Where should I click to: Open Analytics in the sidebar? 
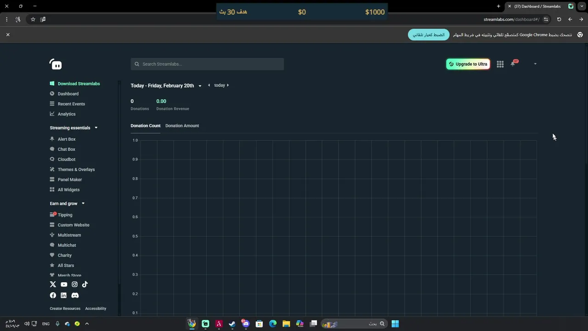click(67, 114)
